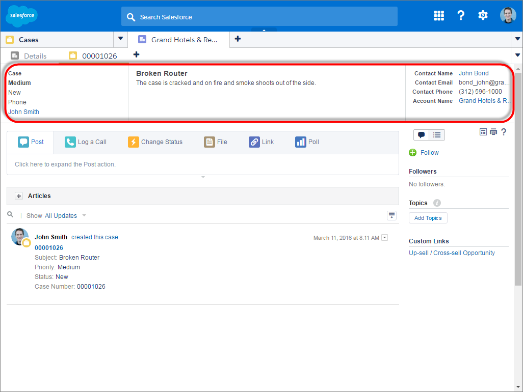Click the Change Status lightning icon
The image size is (523, 392).
coord(134,142)
